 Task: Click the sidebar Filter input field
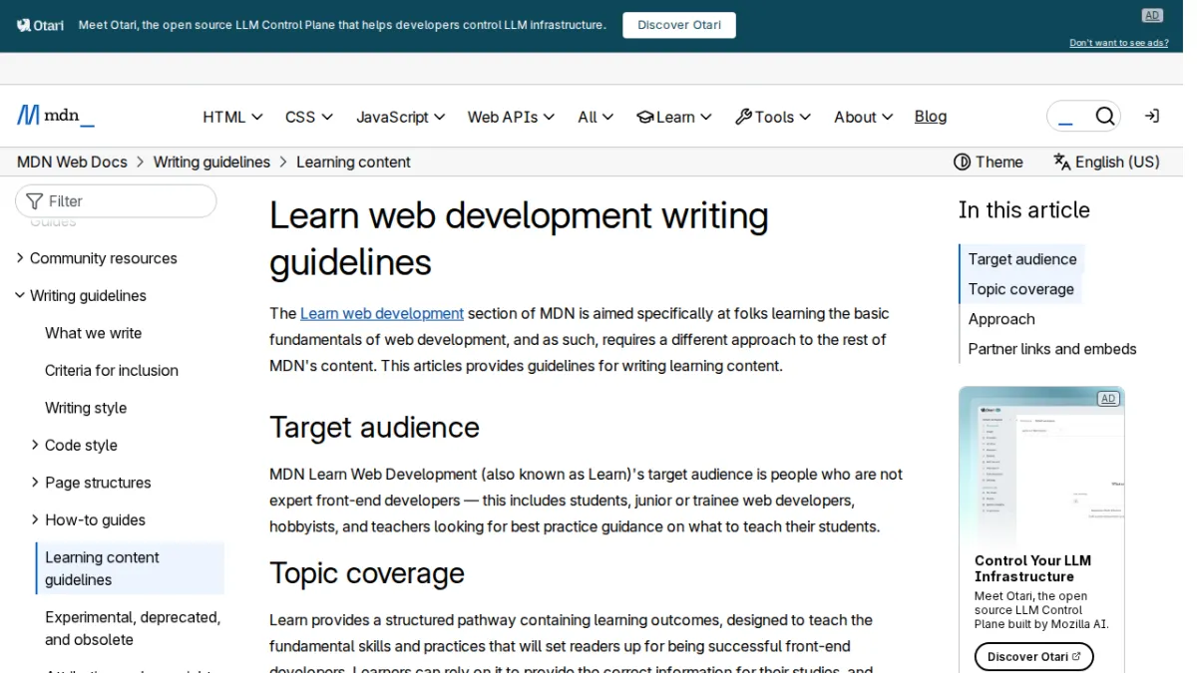[x=116, y=201]
